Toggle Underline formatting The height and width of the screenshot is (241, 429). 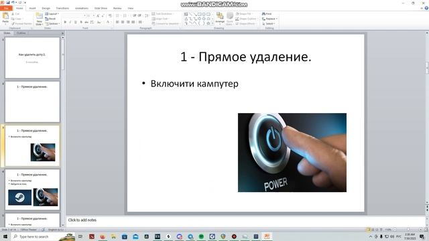pyautogui.click(x=76, y=22)
